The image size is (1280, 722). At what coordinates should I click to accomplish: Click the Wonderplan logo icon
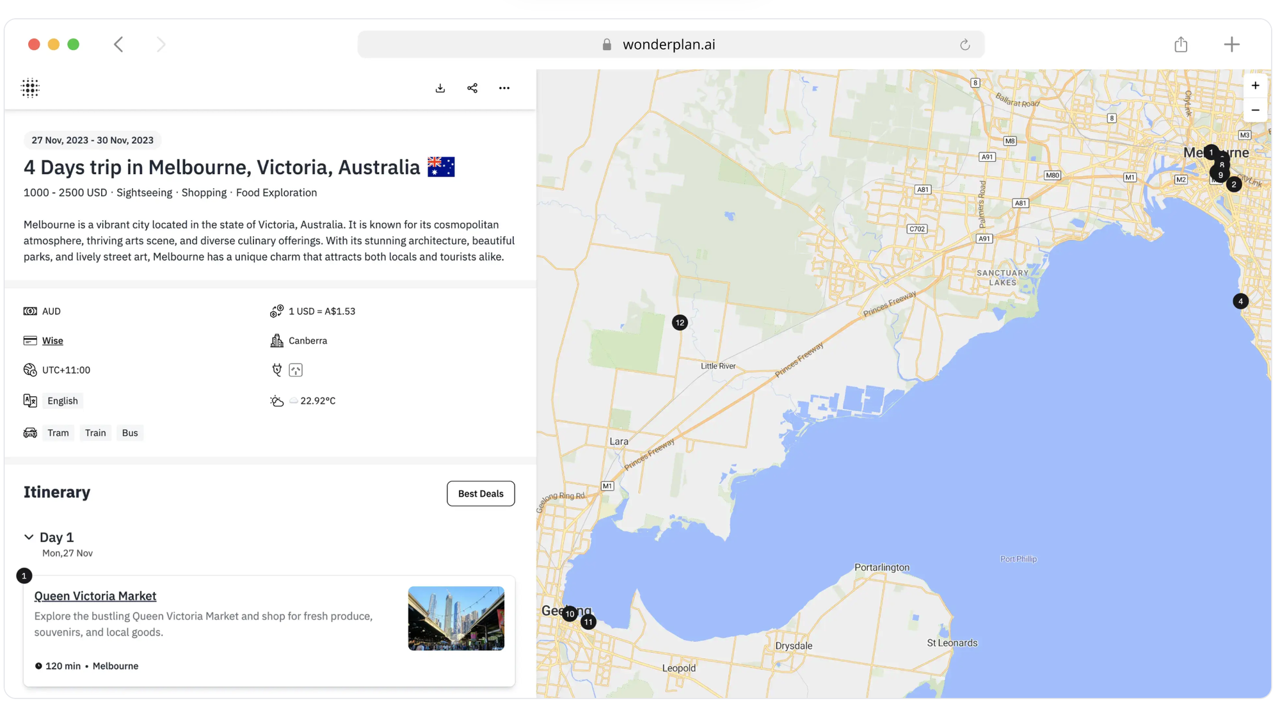tap(30, 88)
